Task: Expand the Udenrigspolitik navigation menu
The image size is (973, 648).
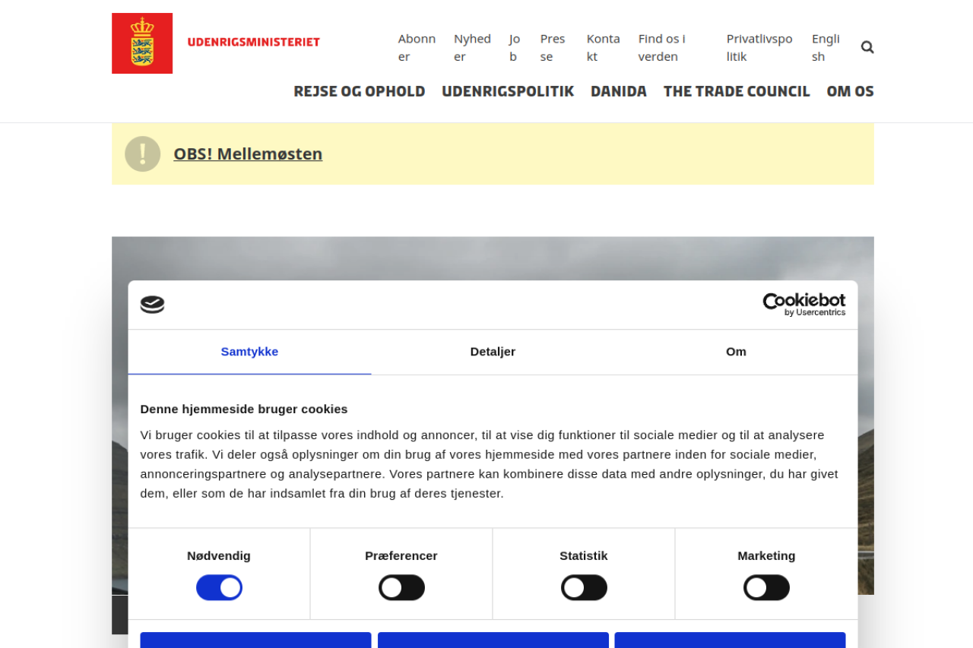Action: (x=508, y=91)
